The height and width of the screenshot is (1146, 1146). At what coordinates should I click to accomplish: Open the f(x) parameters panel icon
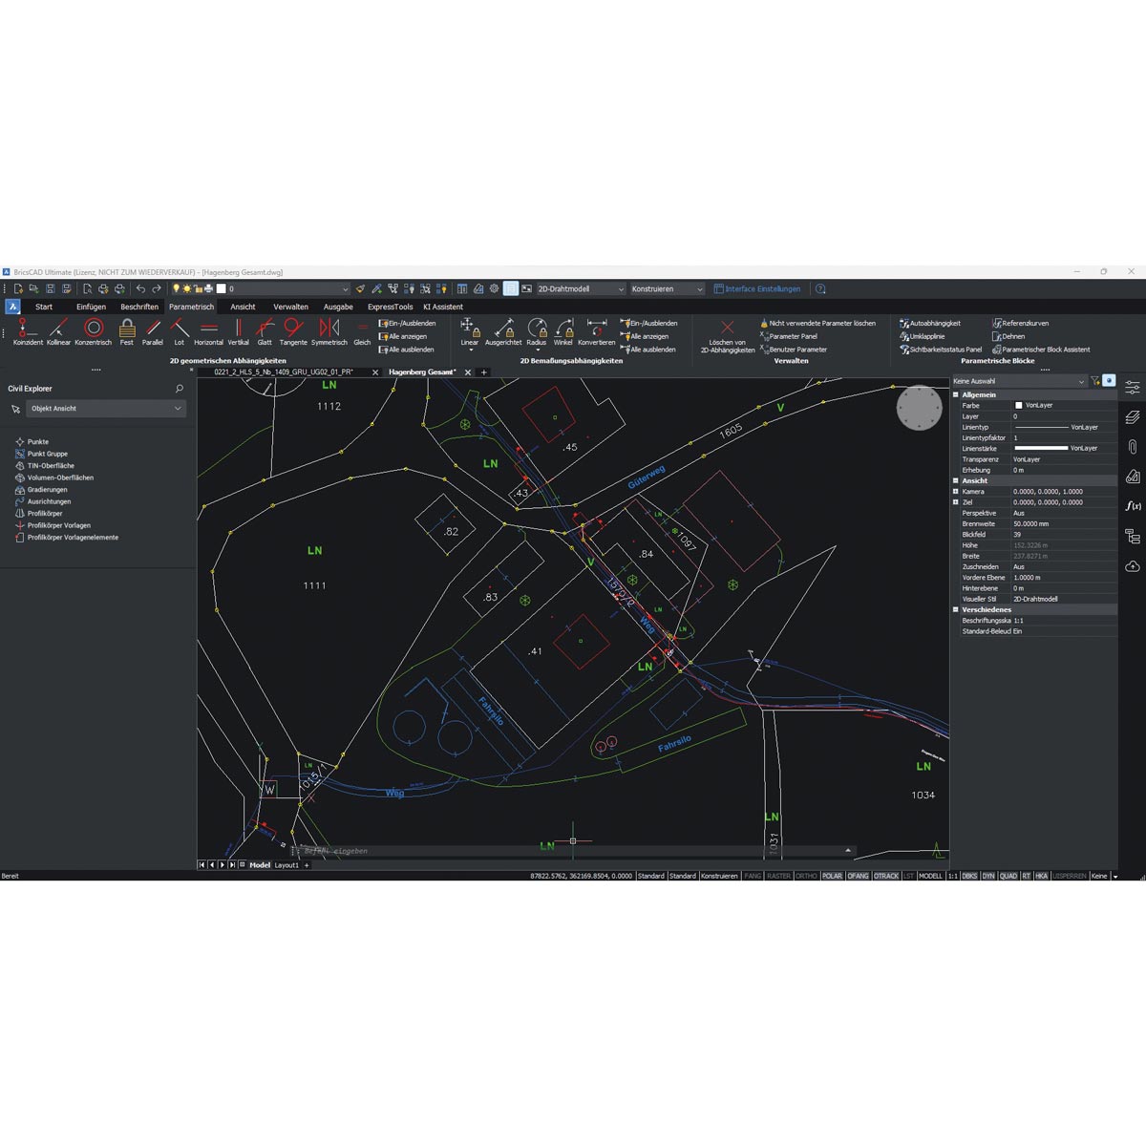pos(1133,506)
